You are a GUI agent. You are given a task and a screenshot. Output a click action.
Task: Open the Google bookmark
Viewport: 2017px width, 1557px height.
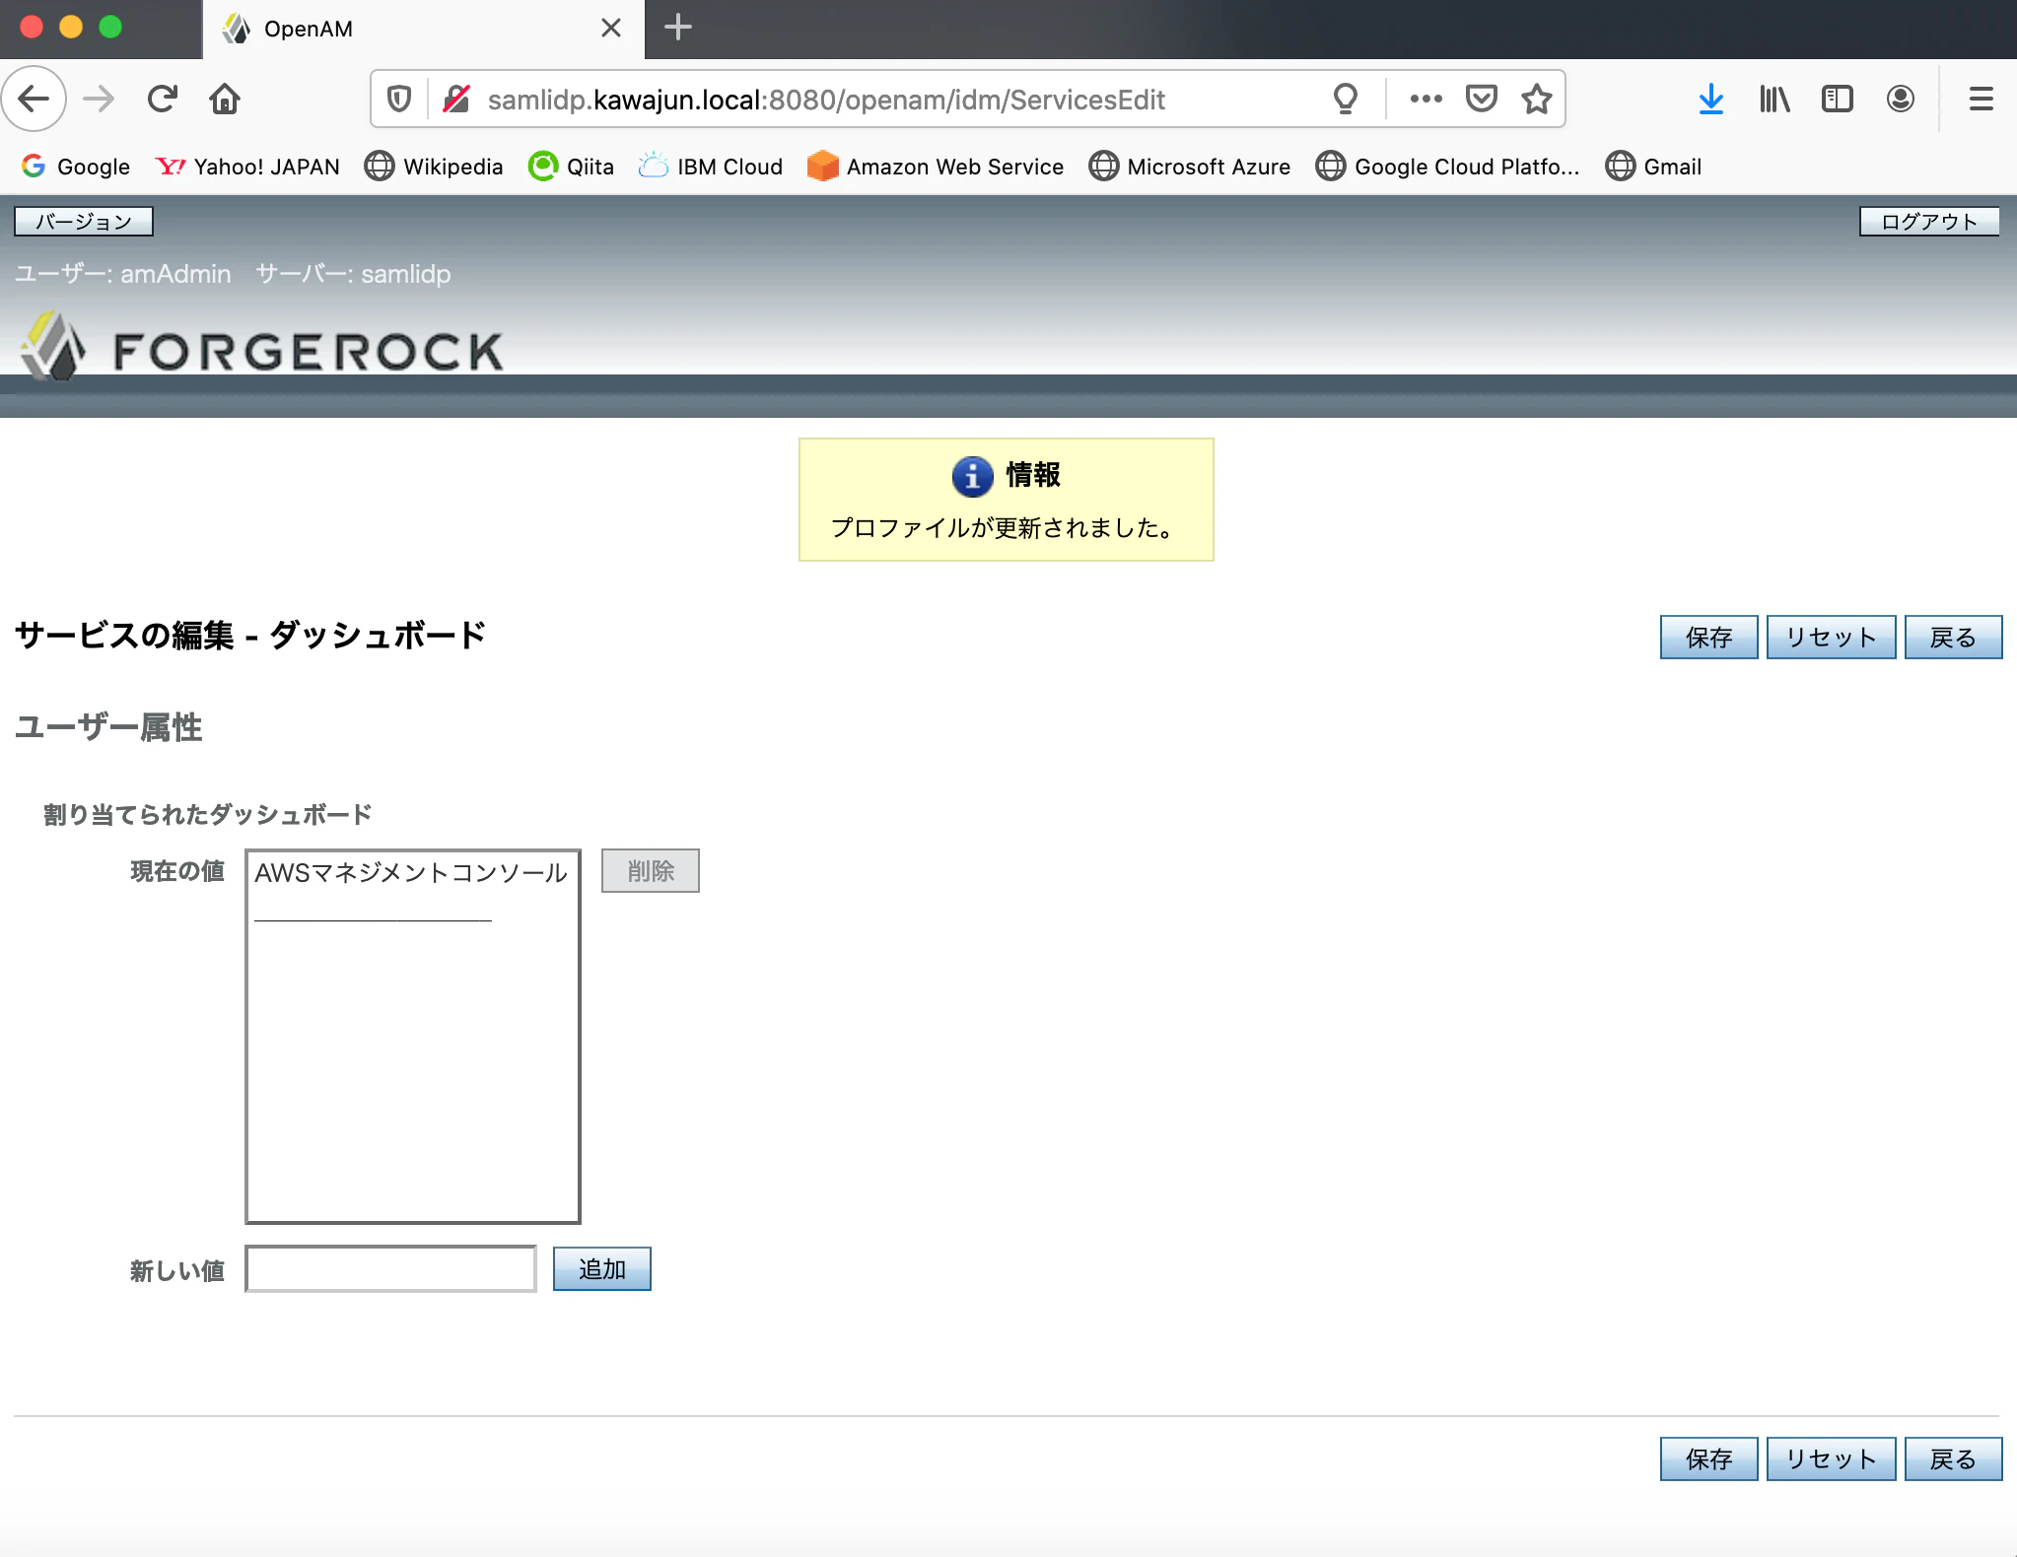pos(76,167)
